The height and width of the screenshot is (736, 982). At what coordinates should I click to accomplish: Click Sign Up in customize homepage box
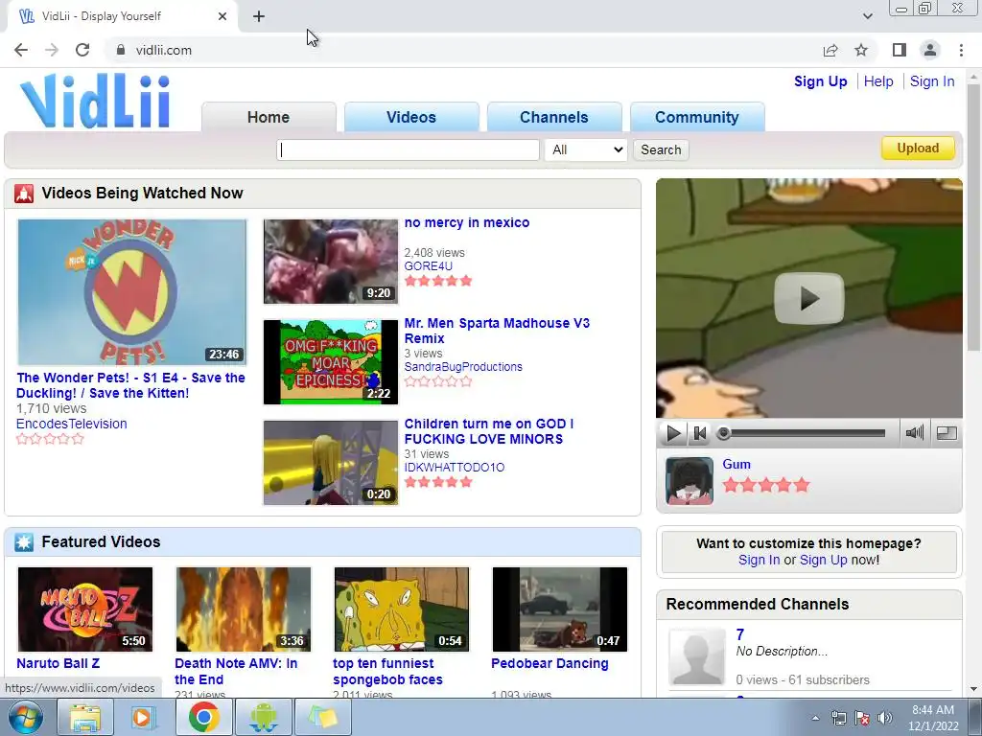pyautogui.click(x=823, y=560)
